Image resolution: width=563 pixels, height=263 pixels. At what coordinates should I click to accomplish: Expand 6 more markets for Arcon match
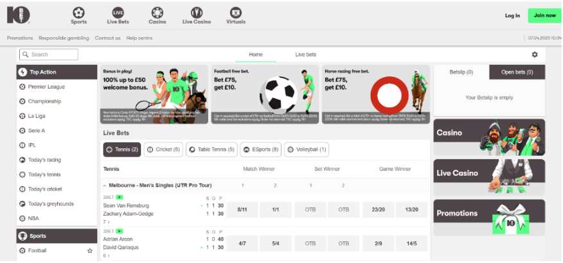tap(106, 256)
